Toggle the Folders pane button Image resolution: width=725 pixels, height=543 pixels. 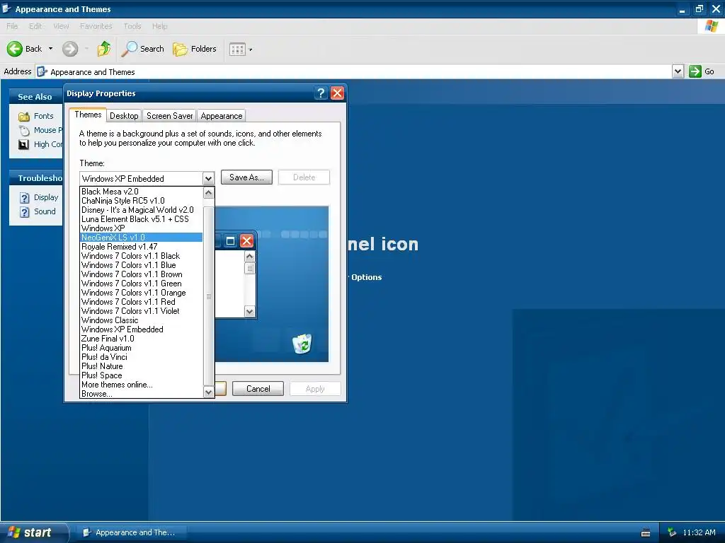tap(194, 49)
